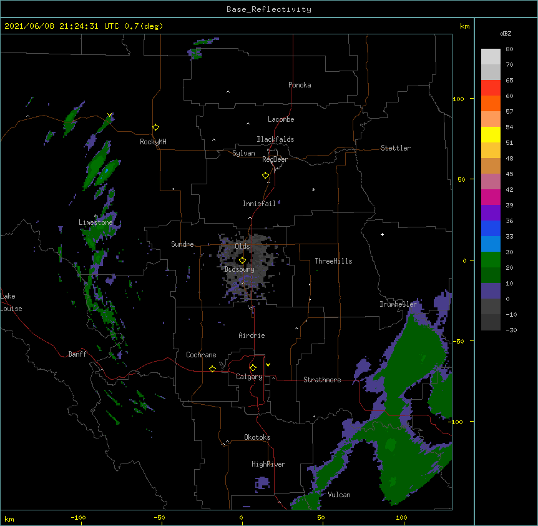This screenshot has width=538, height=526.
Task: Click the Base_Reflectivity title
Action: coord(269,9)
